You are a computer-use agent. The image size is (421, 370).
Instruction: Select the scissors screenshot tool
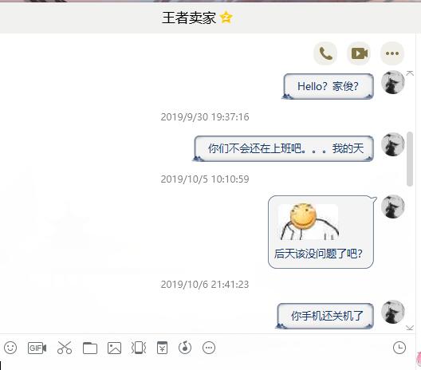65,348
